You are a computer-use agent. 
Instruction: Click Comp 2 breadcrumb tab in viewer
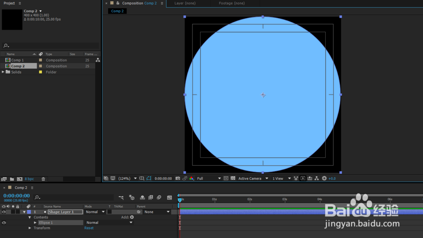(117, 11)
